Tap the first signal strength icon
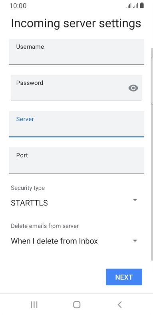Screen dimensions: 153x315 pyautogui.click(x=129, y=6)
